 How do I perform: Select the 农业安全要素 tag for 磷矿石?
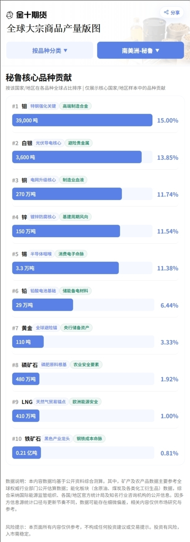coord(86,364)
